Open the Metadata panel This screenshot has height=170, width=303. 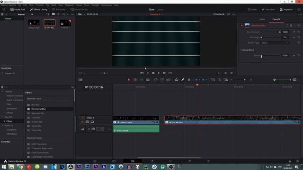268,9
